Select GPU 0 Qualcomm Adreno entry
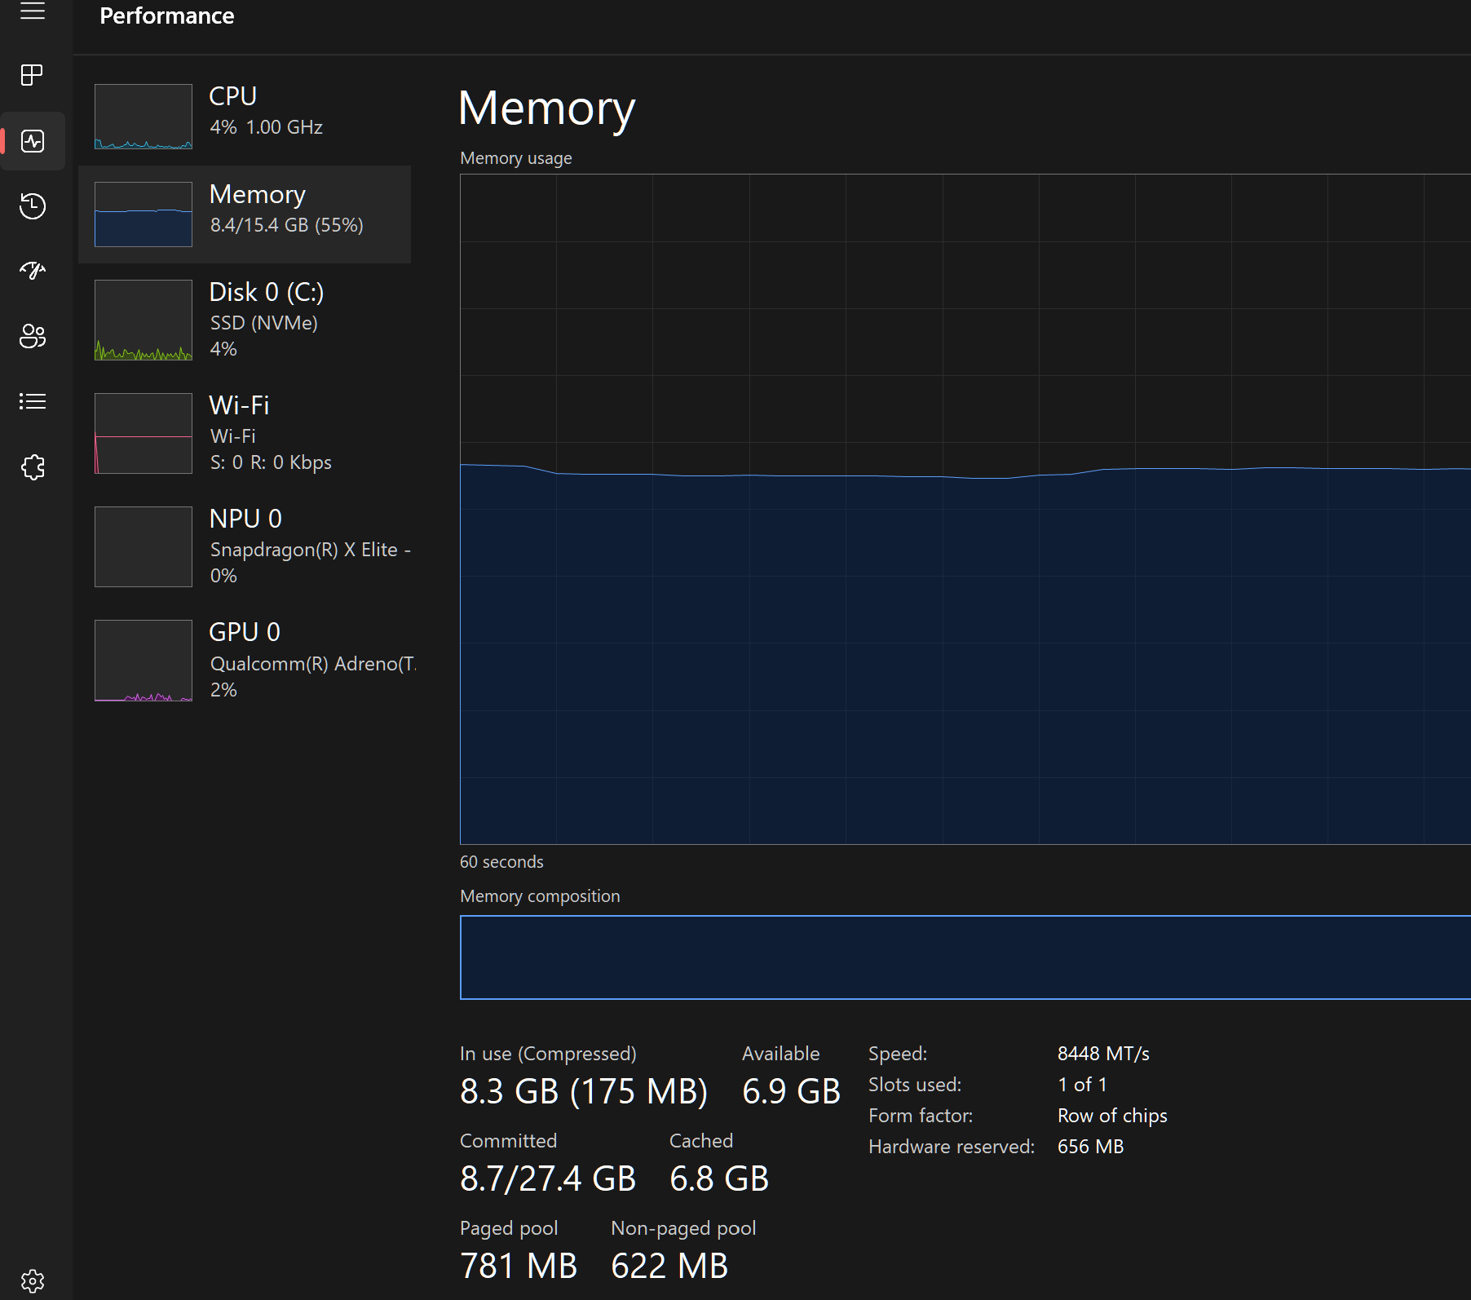The image size is (1471, 1300). click(245, 659)
